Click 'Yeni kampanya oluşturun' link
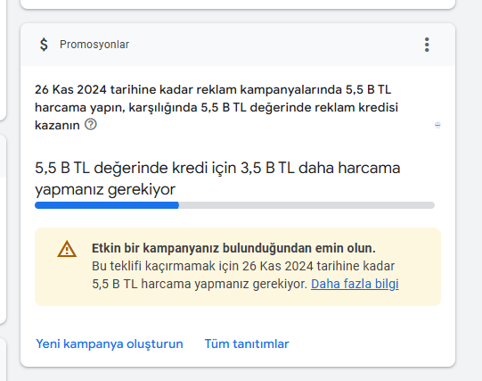Screen dimensions: 482x381 pyautogui.click(x=110, y=344)
